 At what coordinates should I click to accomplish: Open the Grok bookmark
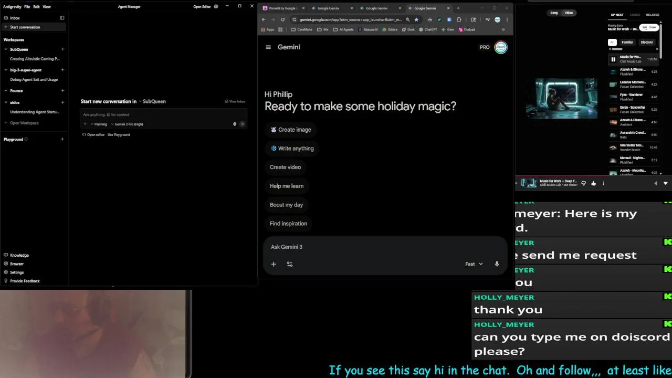tap(408, 29)
